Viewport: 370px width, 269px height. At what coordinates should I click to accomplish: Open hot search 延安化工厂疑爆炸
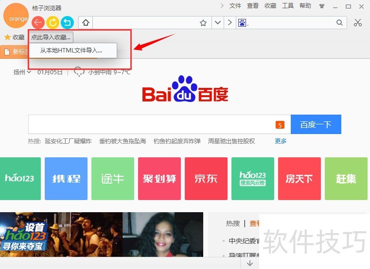[68, 141]
